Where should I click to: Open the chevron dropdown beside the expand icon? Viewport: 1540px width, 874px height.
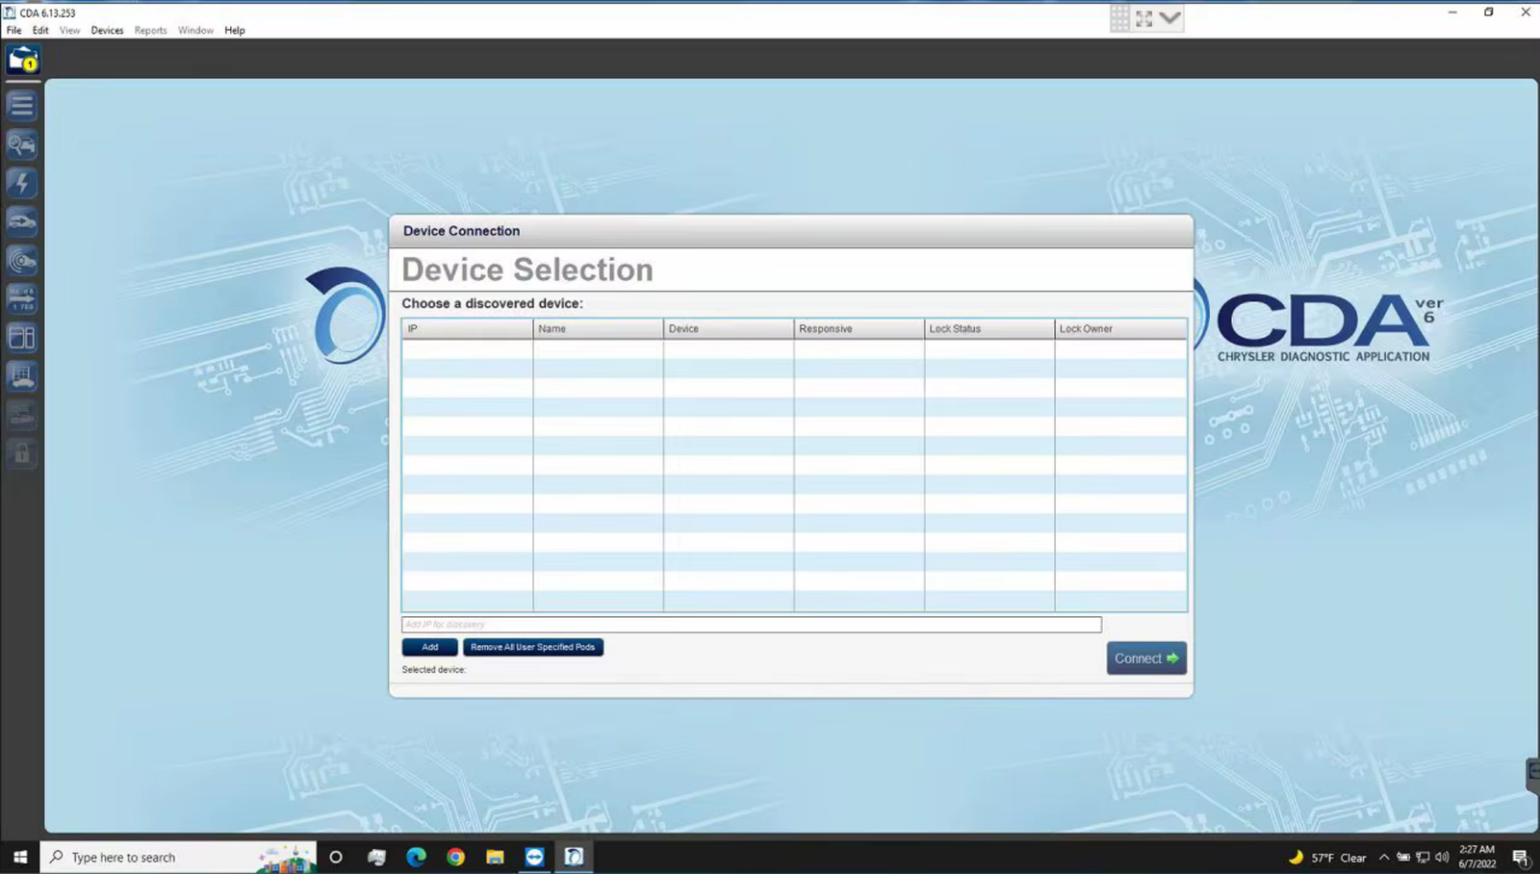coord(1169,16)
